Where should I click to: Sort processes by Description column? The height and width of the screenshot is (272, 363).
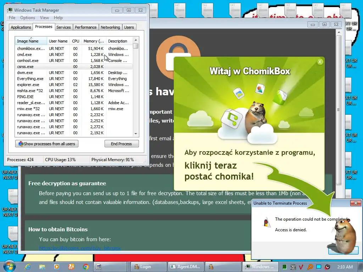tap(119, 41)
